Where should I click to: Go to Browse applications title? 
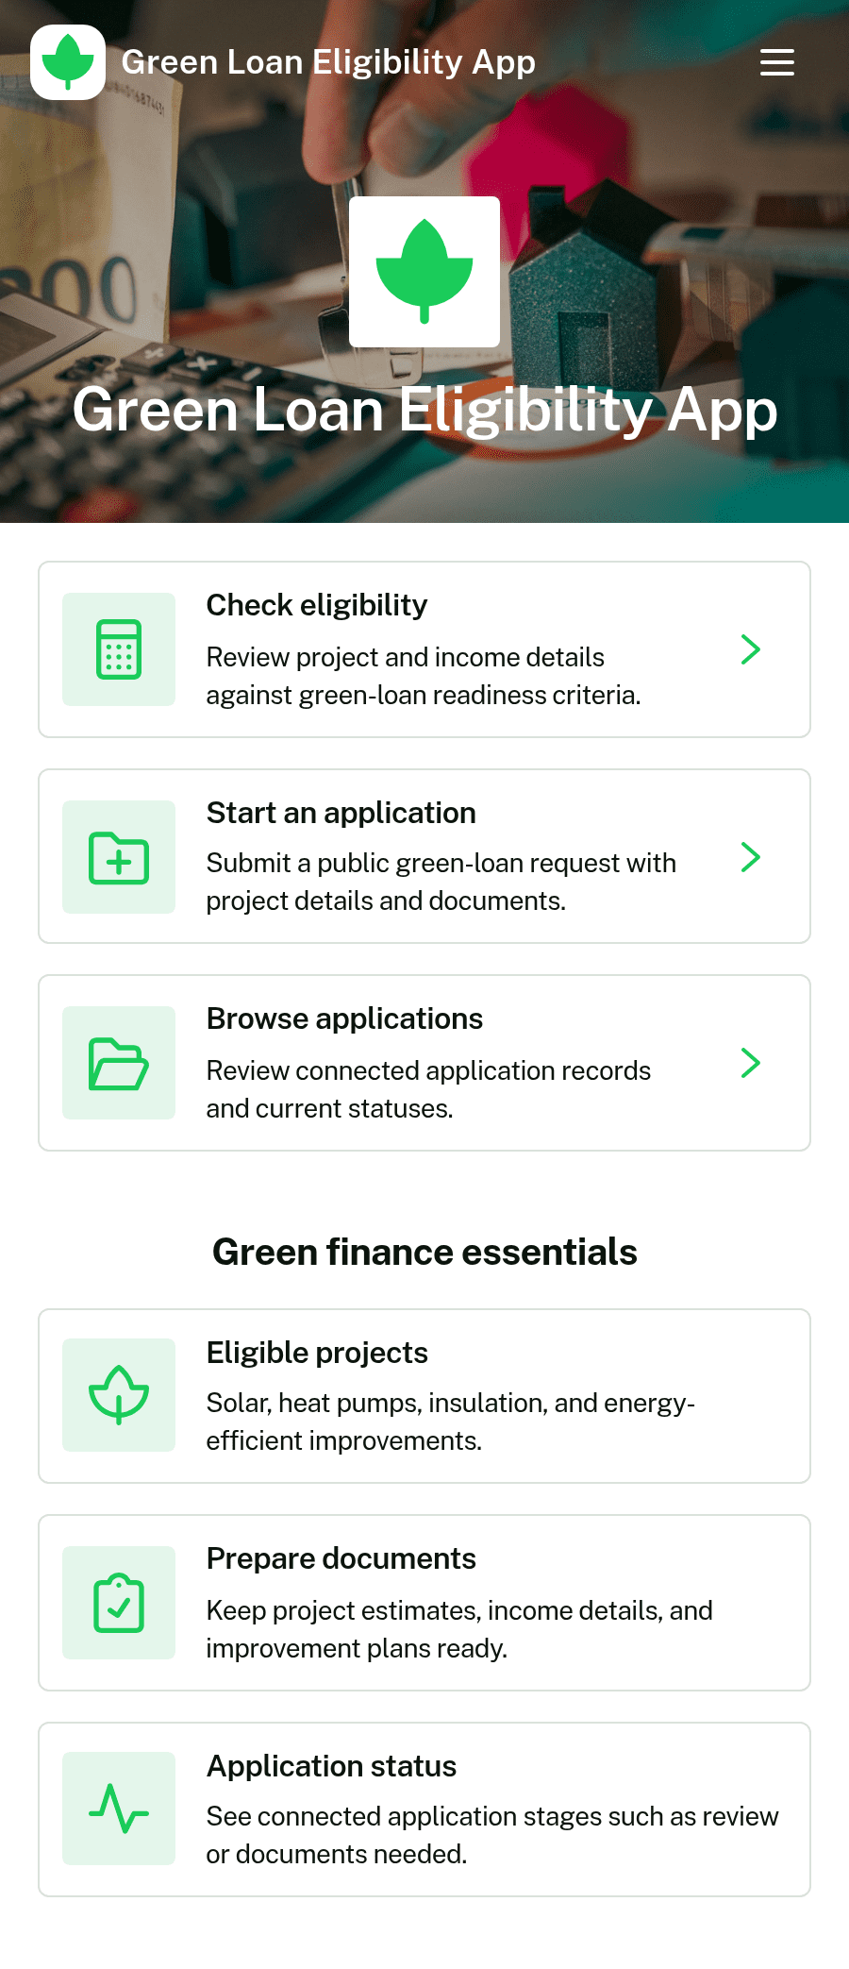[344, 1018]
